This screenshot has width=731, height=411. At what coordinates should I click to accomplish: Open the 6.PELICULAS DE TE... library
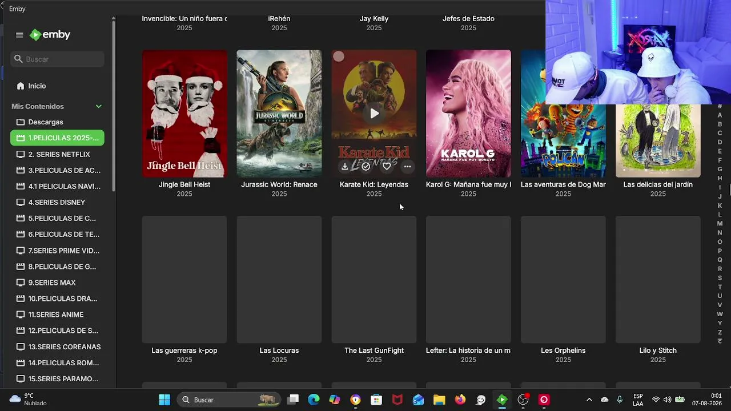(57, 234)
